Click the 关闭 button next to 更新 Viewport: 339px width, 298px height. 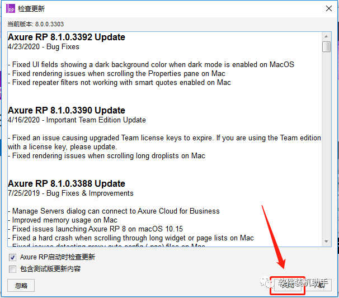[288, 285]
